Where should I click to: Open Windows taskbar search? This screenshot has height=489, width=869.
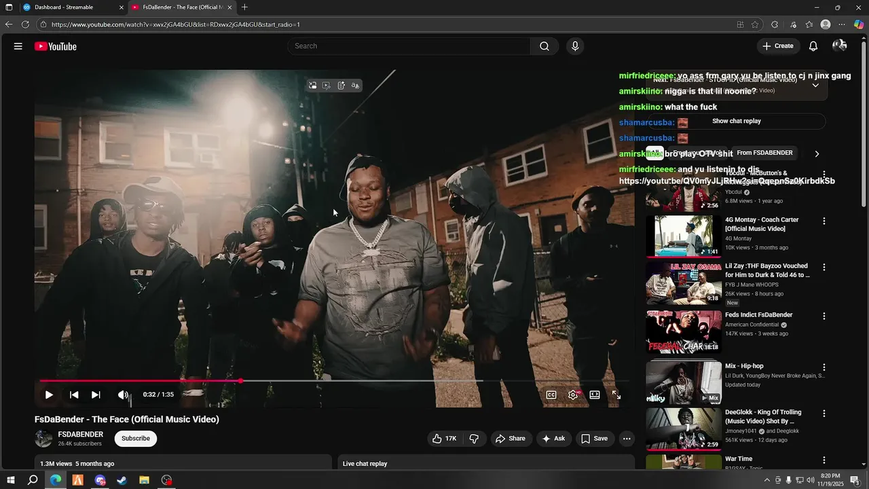click(33, 480)
